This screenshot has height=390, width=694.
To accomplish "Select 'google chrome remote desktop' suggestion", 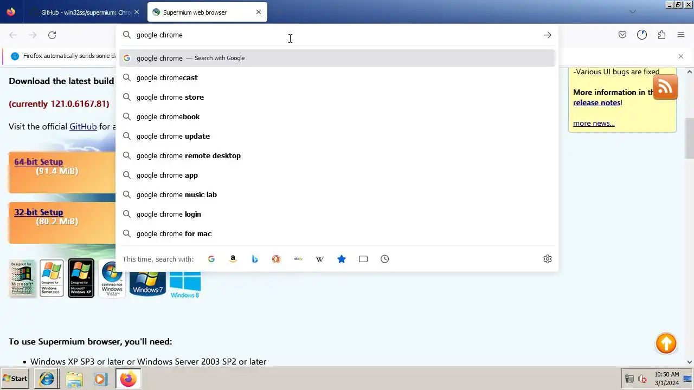I will 337,155.
